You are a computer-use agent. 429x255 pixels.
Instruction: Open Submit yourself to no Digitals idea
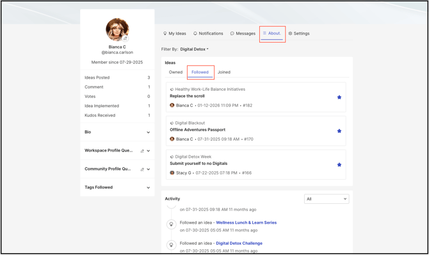[198, 164]
